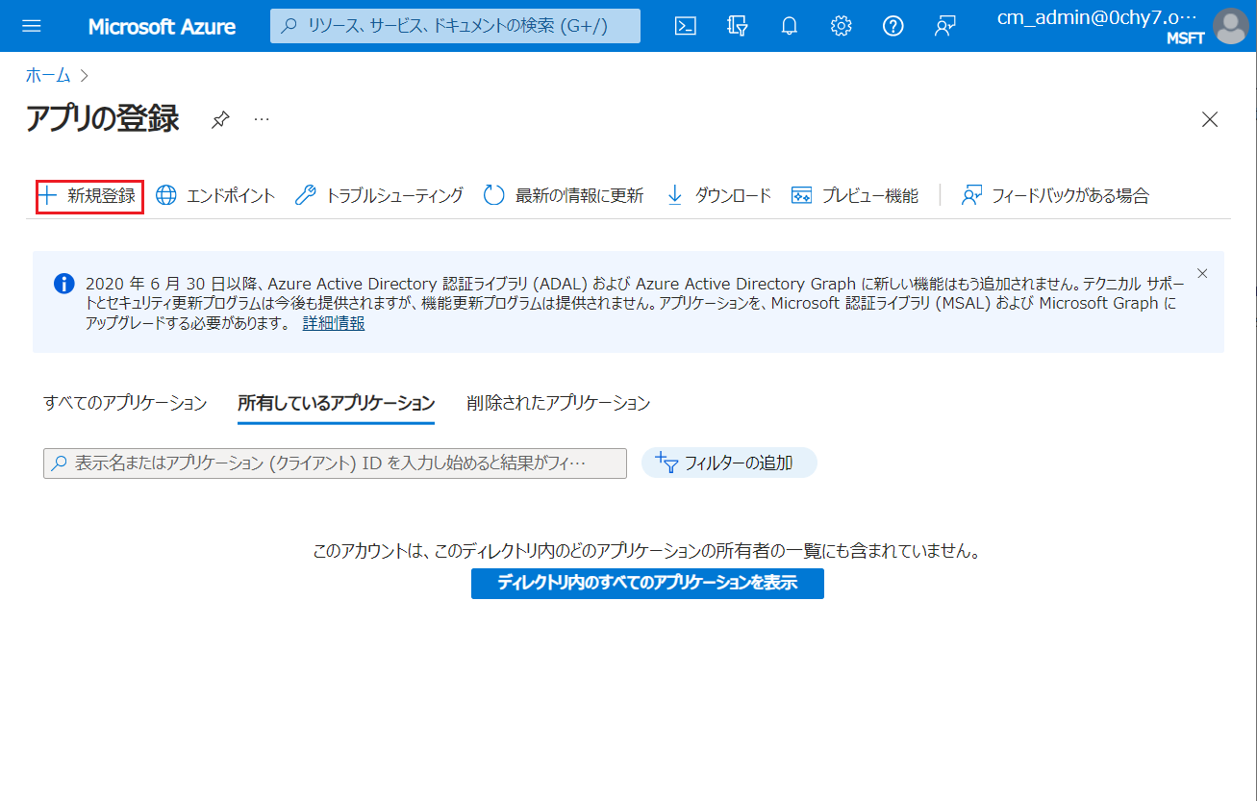Image resolution: width=1257 pixels, height=801 pixels.
Task: Open プレビュー機能 toolbar item
Action: tap(854, 196)
